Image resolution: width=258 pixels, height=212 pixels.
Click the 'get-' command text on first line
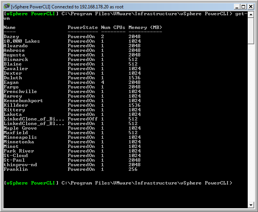point(241,14)
